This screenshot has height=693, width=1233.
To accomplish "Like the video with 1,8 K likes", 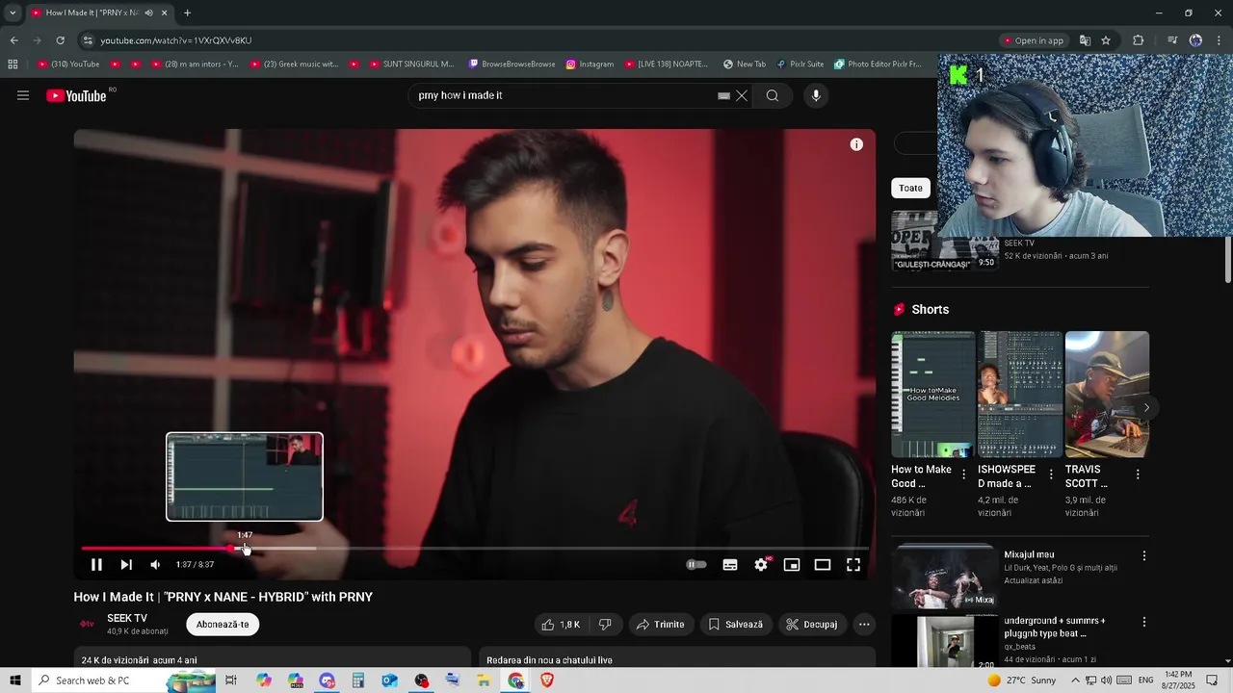I will coord(561,625).
